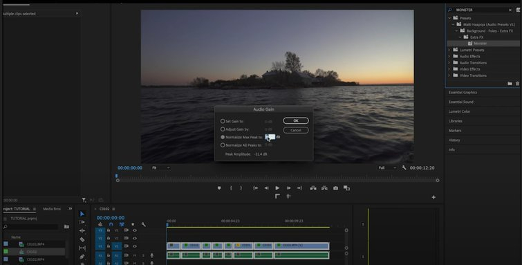Open the Button Editor plus icon
522x265 pixels.
click(x=434, y=197)
